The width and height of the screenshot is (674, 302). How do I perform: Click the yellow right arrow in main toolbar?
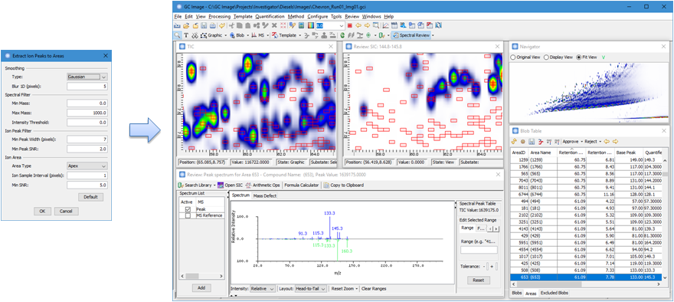coord(367,26)
